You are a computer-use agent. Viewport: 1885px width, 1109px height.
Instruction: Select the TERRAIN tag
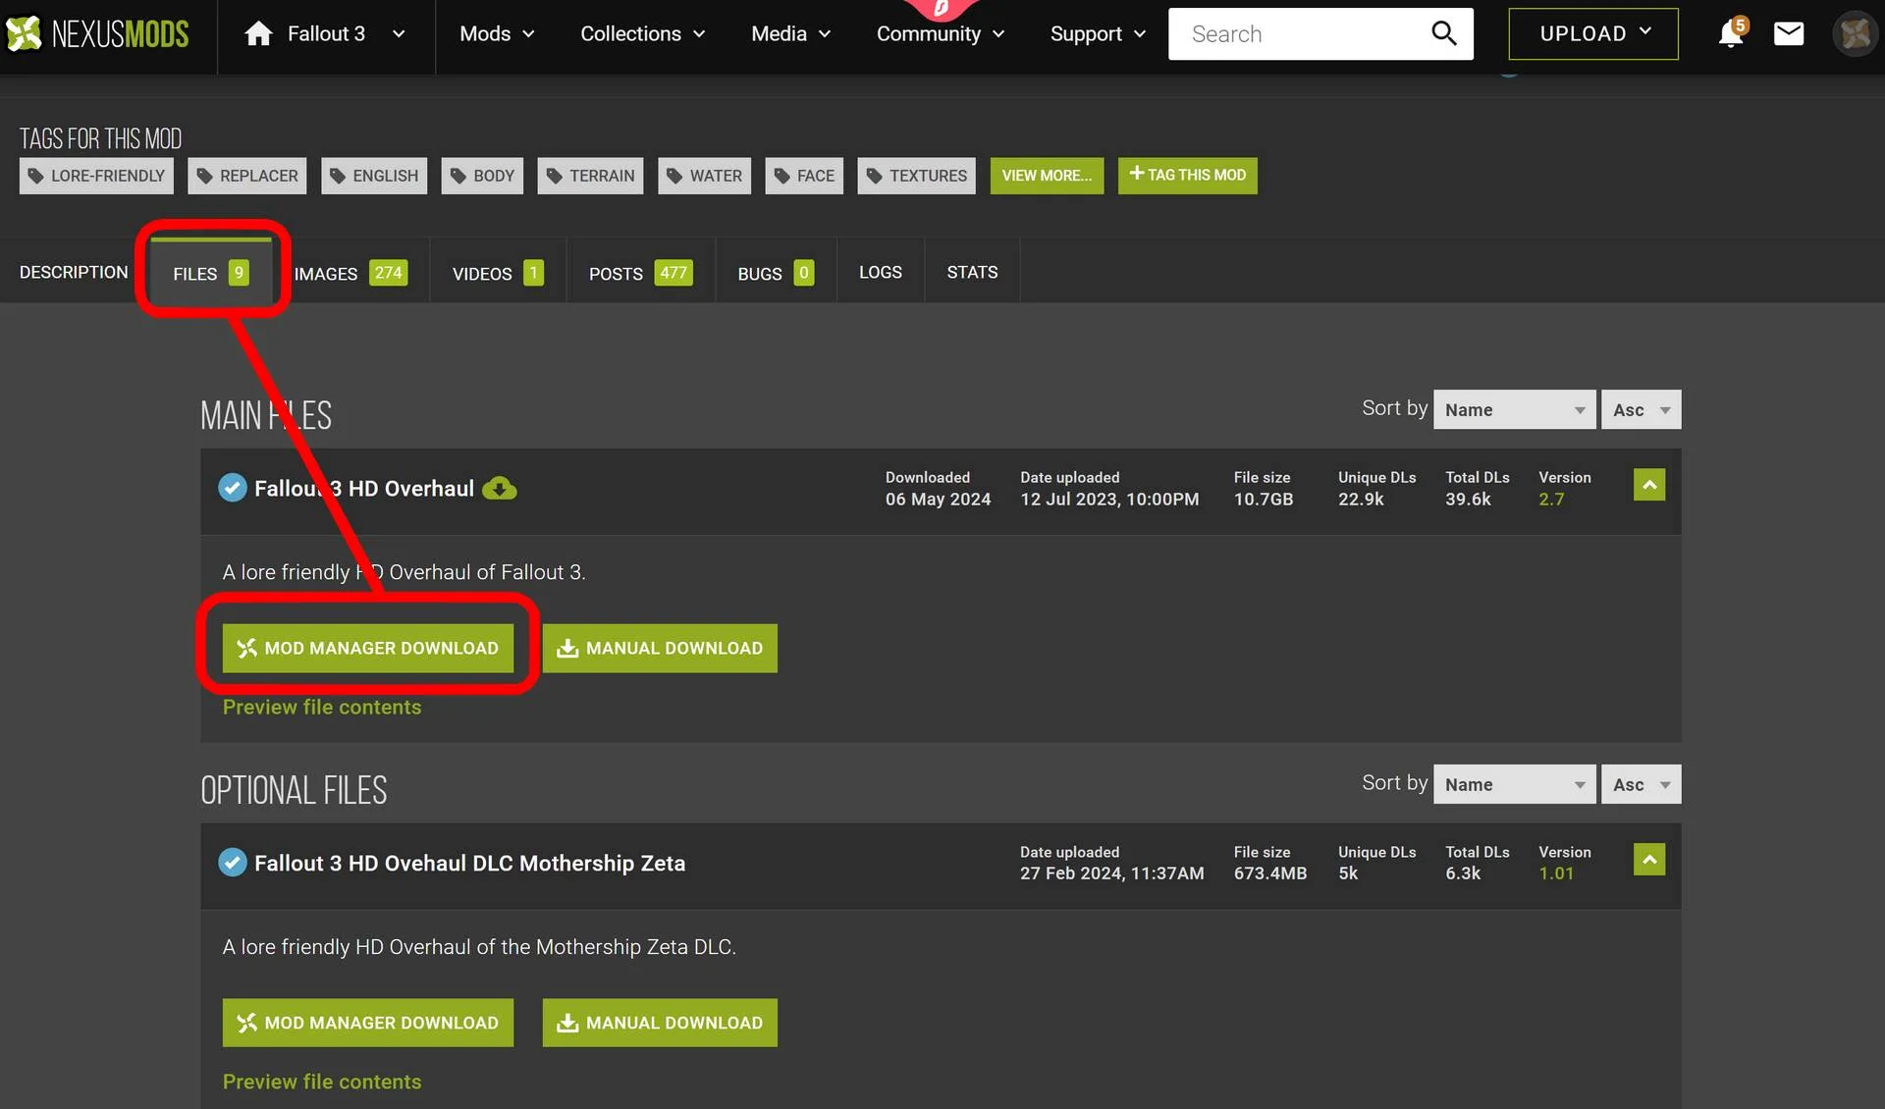[x=591, y=176]
